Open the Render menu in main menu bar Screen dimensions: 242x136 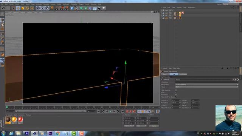[x=53, y=4]
